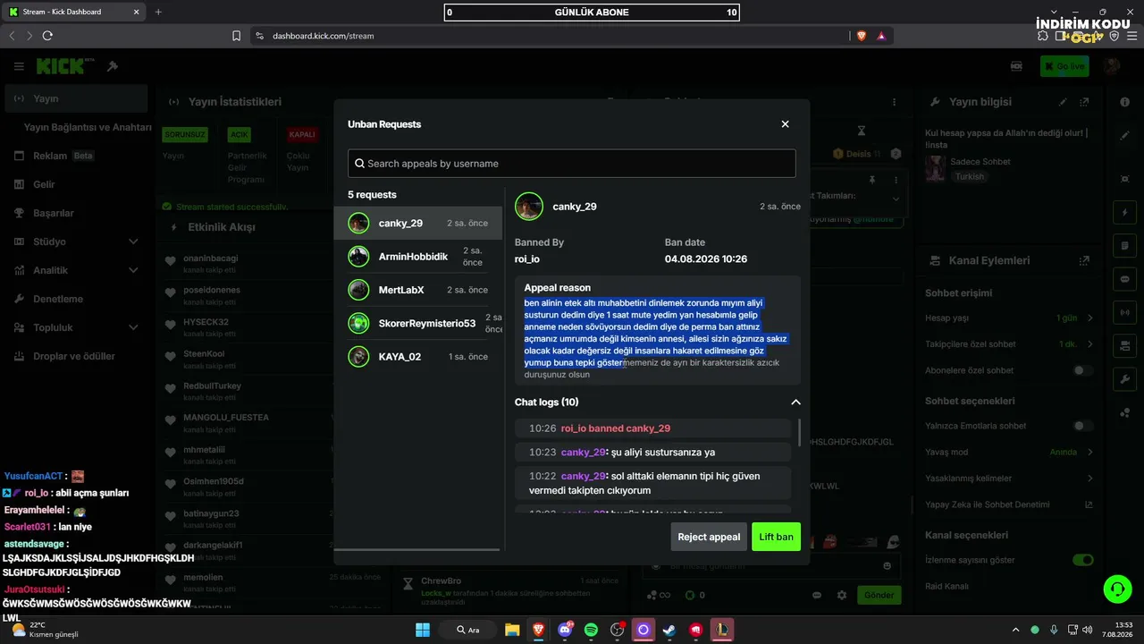
Task: Toggle Abonelere özel sohbet
Action: pyautogui.click(x=1082, y=370)
